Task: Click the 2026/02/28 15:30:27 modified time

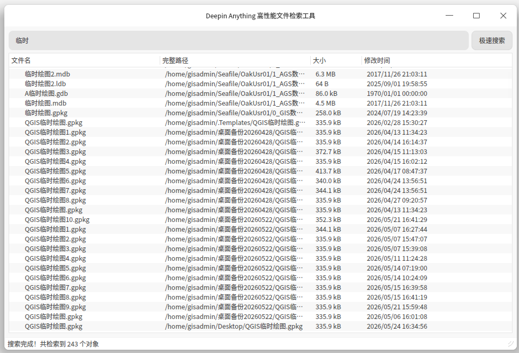Action: point(397,123)
